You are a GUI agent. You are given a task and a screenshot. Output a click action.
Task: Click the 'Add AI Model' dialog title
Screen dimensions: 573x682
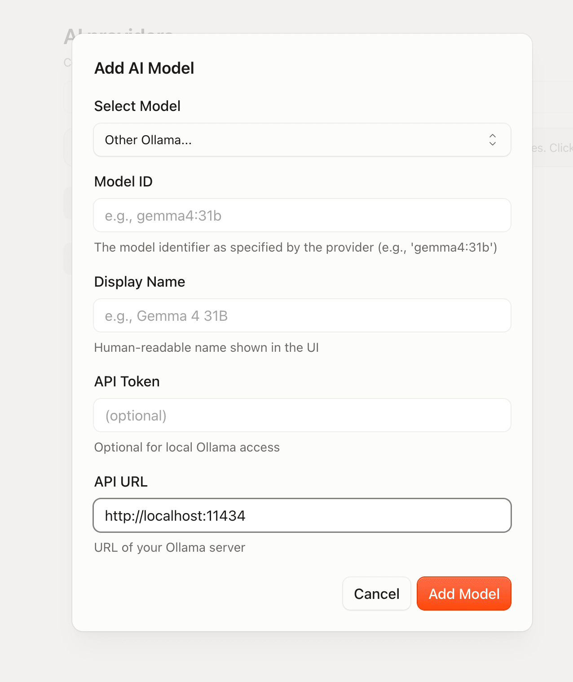coord(144,68)
